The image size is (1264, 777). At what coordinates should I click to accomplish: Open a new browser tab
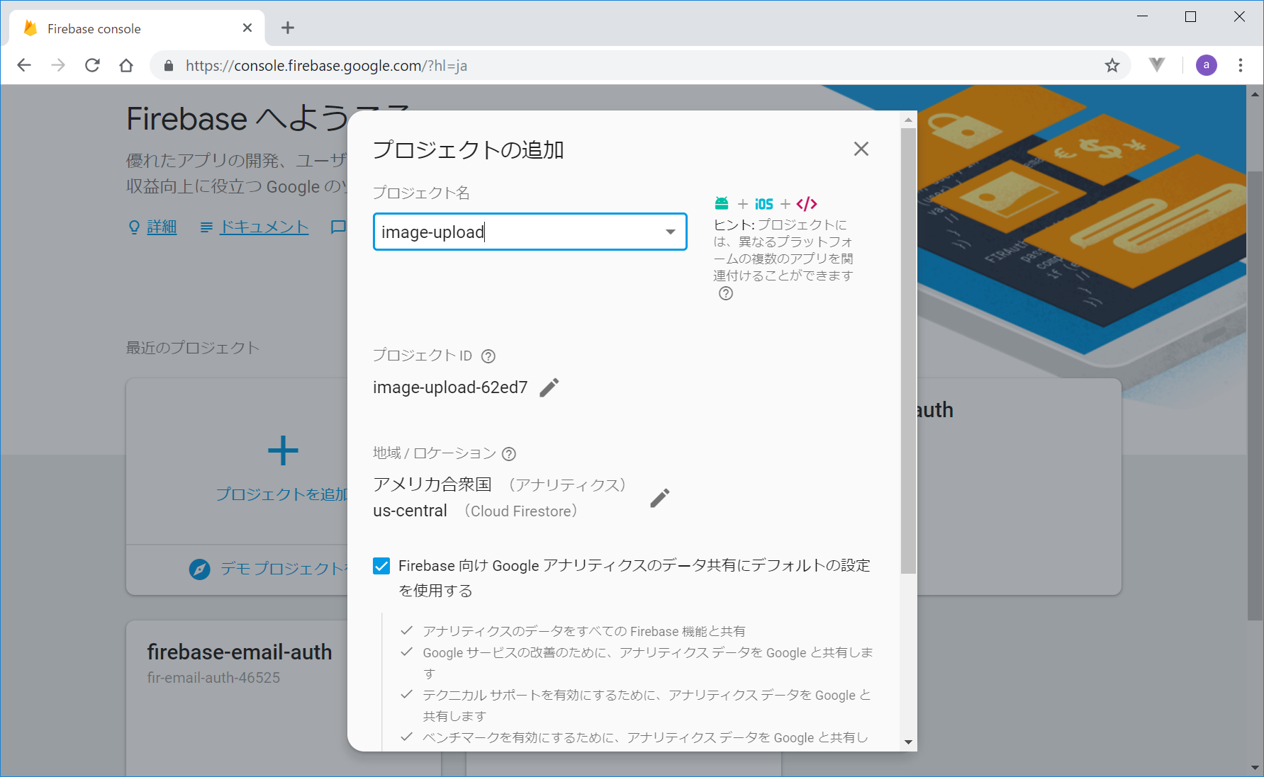coord(287,28)
